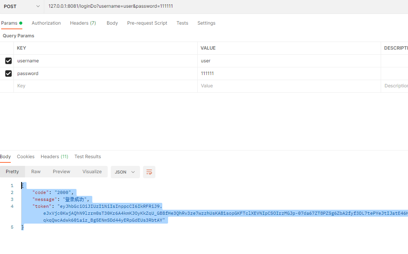
Task: Select the Raw view button
Action: 36,172
